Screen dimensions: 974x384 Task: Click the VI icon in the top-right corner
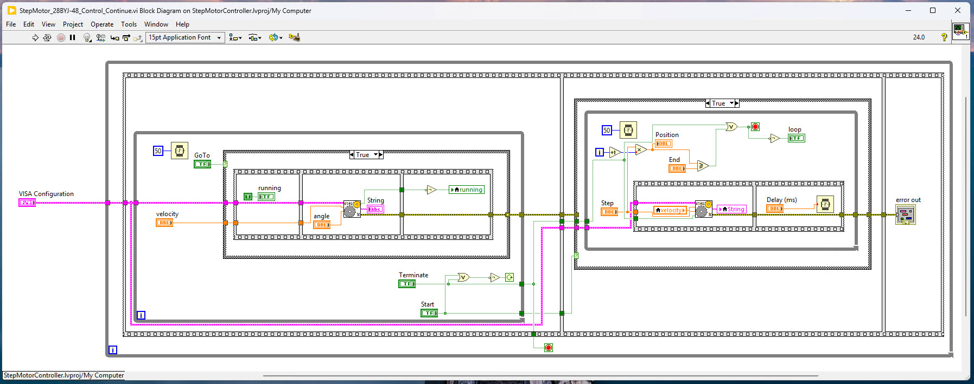coord(960,31)
